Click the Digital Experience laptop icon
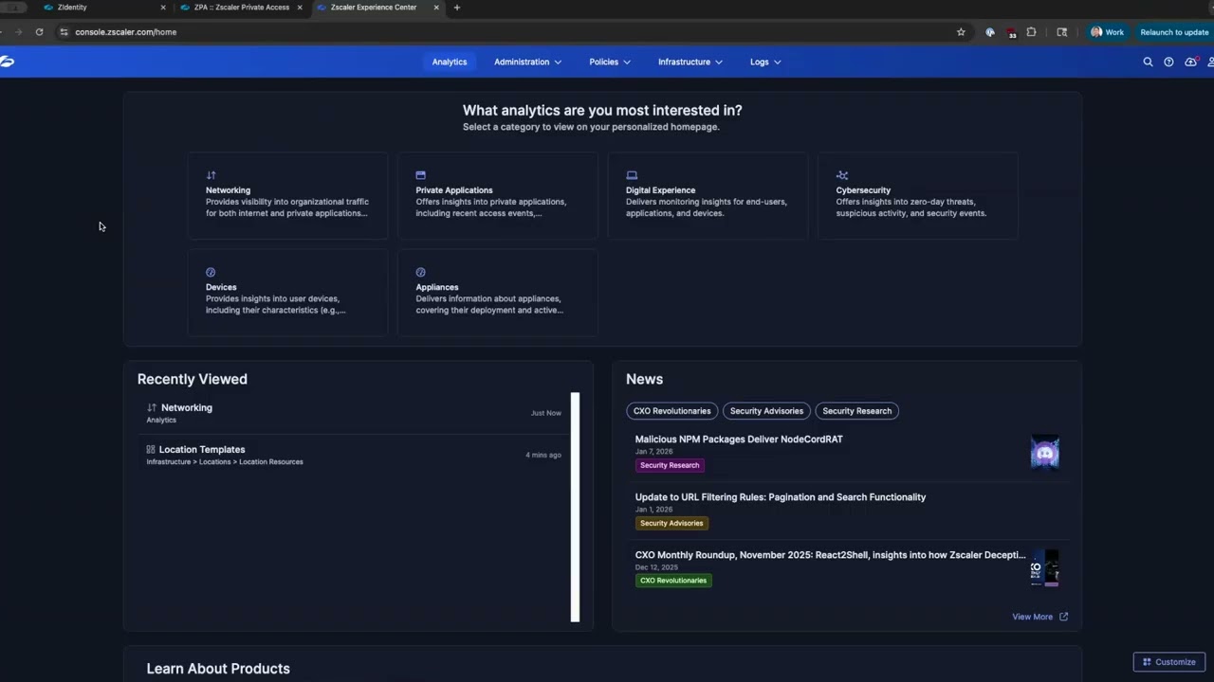1214x682 pixels. tap(632, 175)
